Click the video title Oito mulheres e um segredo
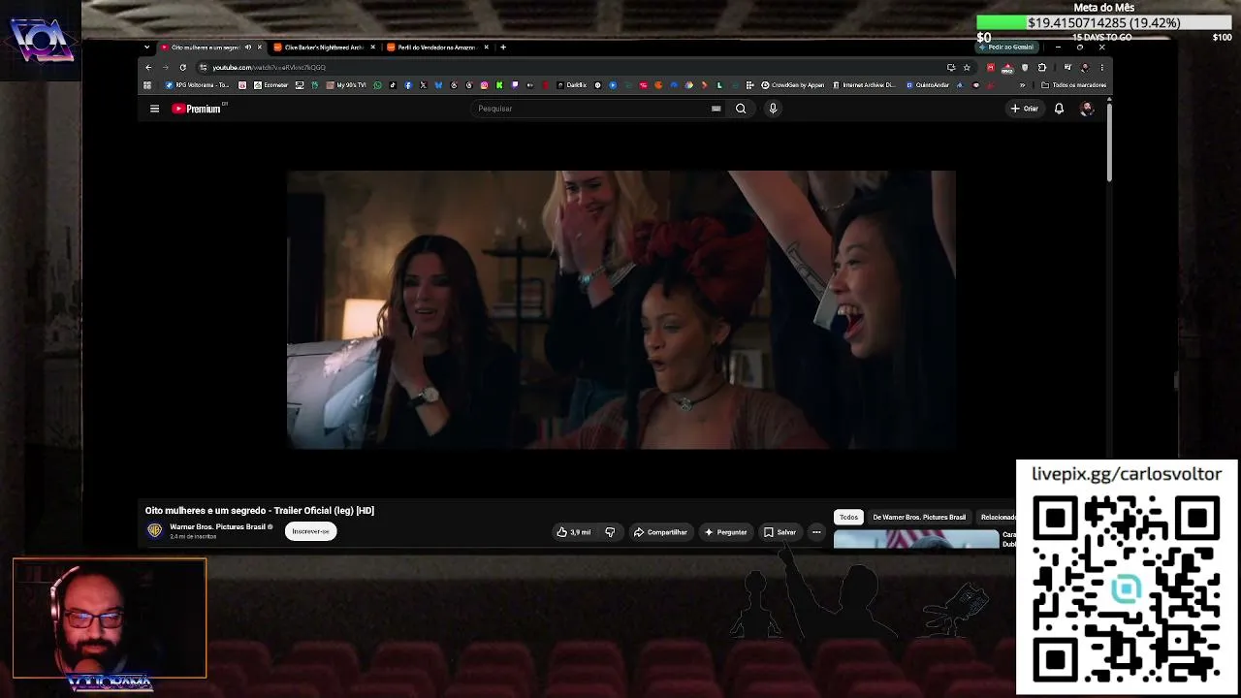 tap(260, 511)
